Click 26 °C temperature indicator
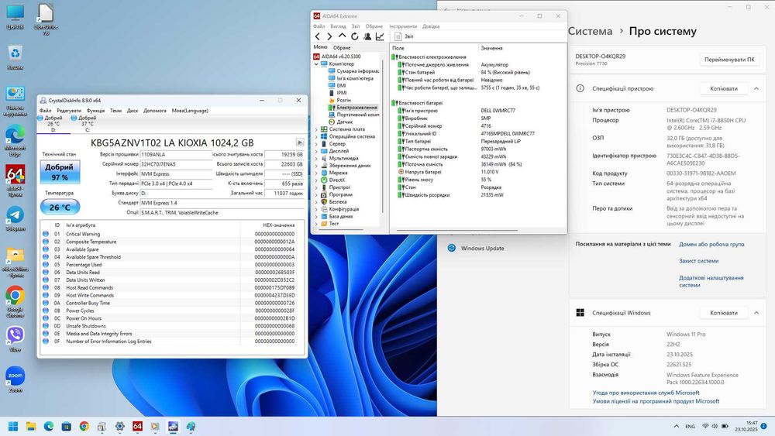This screenshot has width=775, height=436. point(60,208)
